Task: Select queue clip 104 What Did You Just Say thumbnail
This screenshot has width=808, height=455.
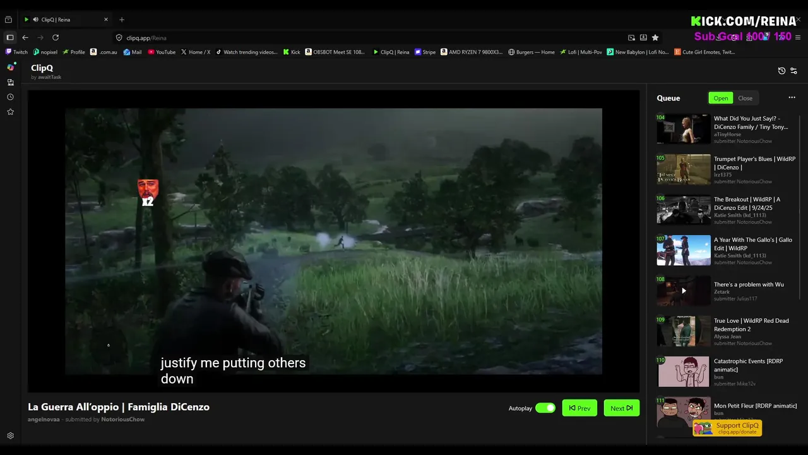Action: [683, 129]
